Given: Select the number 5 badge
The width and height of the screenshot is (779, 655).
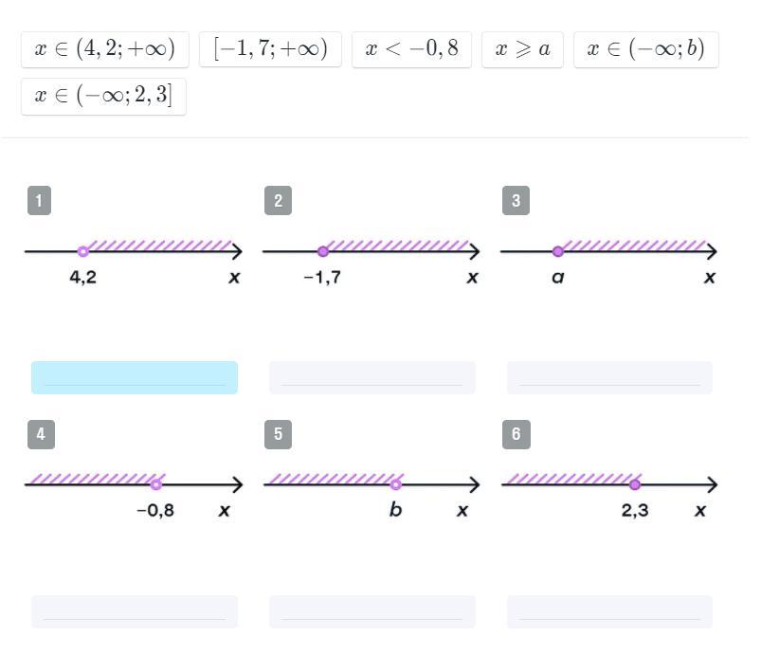Looking at the screenshot, I should click(x=278, y=434).
